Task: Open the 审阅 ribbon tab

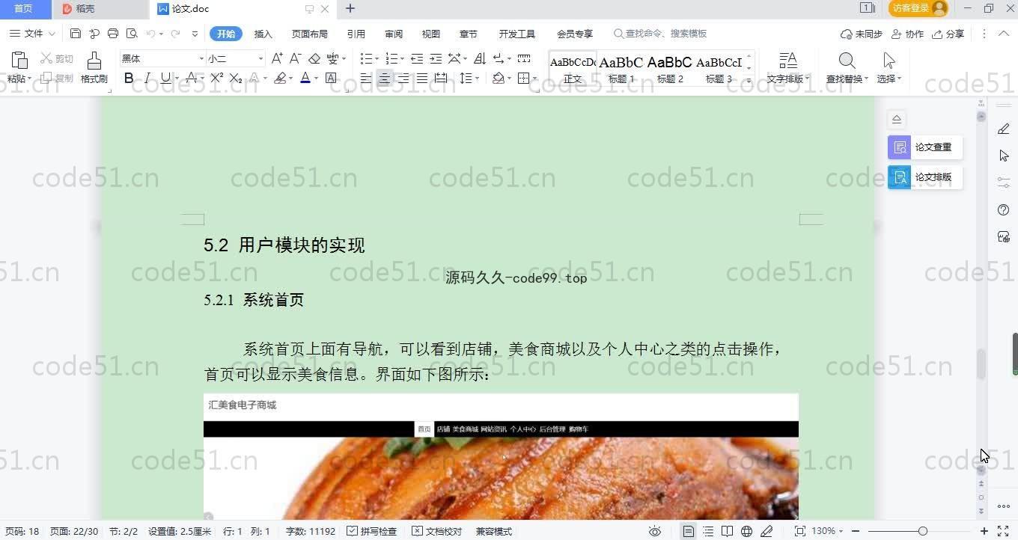Action: click(x=394, y=34)
